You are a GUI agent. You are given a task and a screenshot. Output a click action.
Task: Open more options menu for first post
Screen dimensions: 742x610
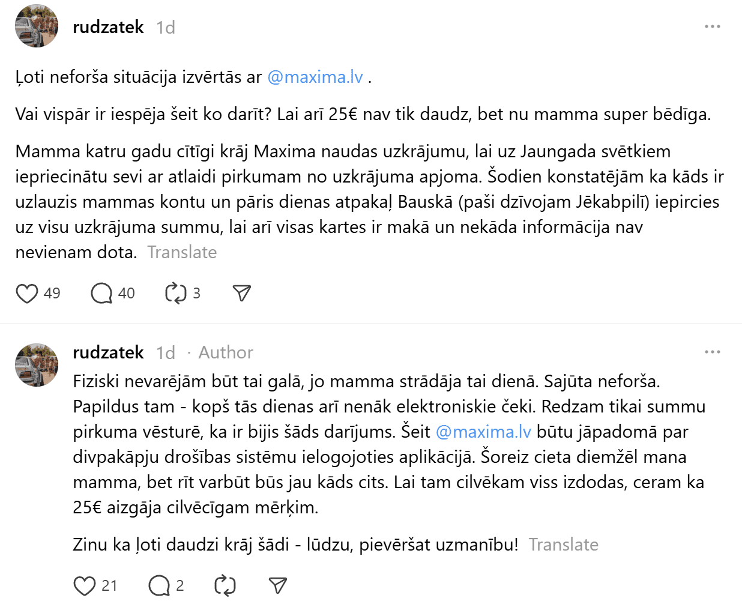[712, 26]
